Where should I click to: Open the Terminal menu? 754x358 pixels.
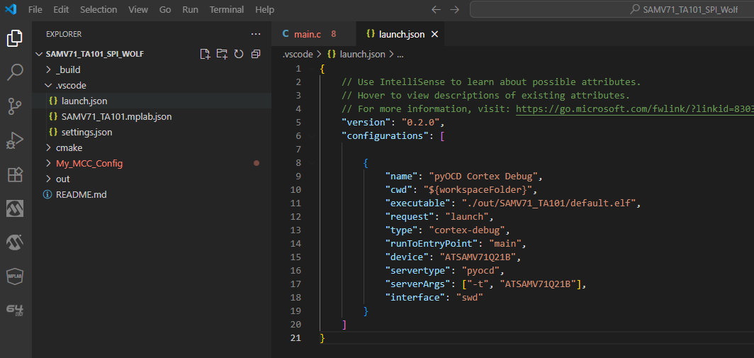point(227,10)
